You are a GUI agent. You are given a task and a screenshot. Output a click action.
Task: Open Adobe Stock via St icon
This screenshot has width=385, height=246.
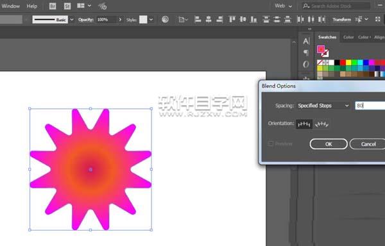click(x=67, y=6)
